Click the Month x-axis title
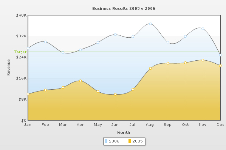The height and width of the screenshot is (150, 226). coord(124,132)
